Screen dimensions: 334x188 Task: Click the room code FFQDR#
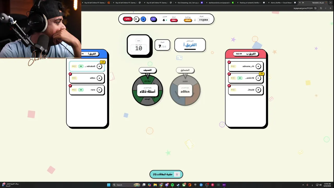pos(204,20)
